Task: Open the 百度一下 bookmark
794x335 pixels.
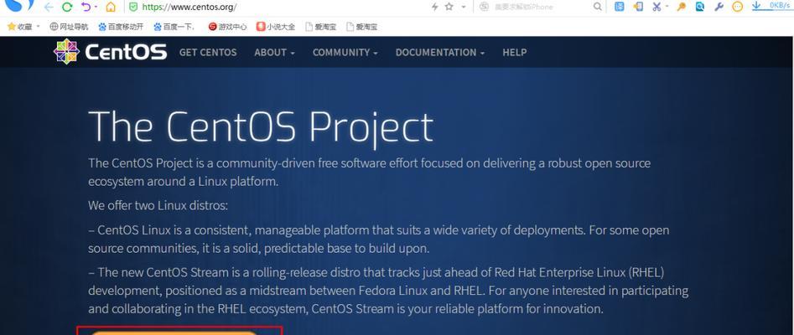Action: [174, 27]
